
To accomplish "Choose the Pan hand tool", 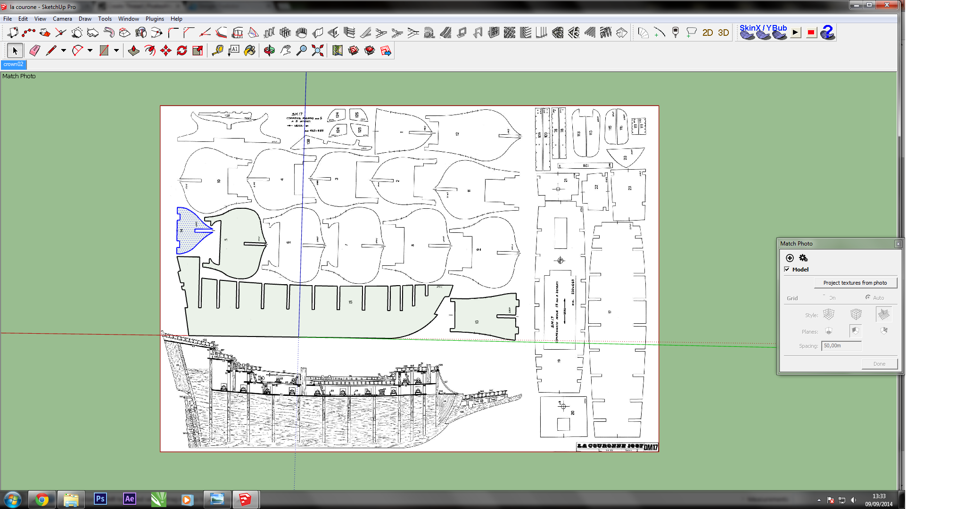I will (x=286, y=50).
